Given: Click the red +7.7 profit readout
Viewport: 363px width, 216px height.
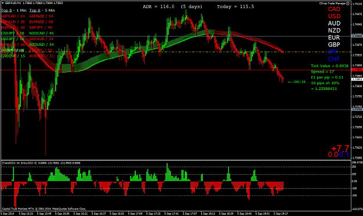Looking at the screenshot, I should (x=340, y=148).
